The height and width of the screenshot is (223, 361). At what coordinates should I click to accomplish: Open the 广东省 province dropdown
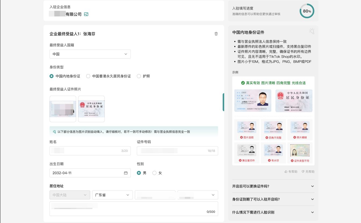click(x=112, y=195)
